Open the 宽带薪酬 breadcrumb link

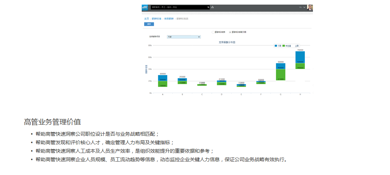click(x=169, y=18)
